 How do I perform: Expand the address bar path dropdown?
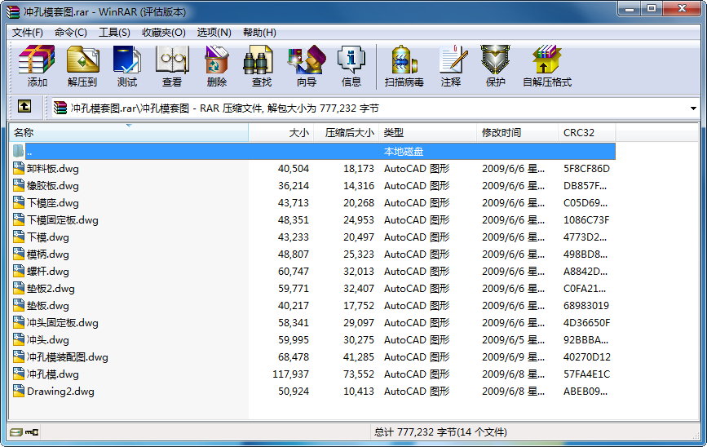click(x=693, y=108)
